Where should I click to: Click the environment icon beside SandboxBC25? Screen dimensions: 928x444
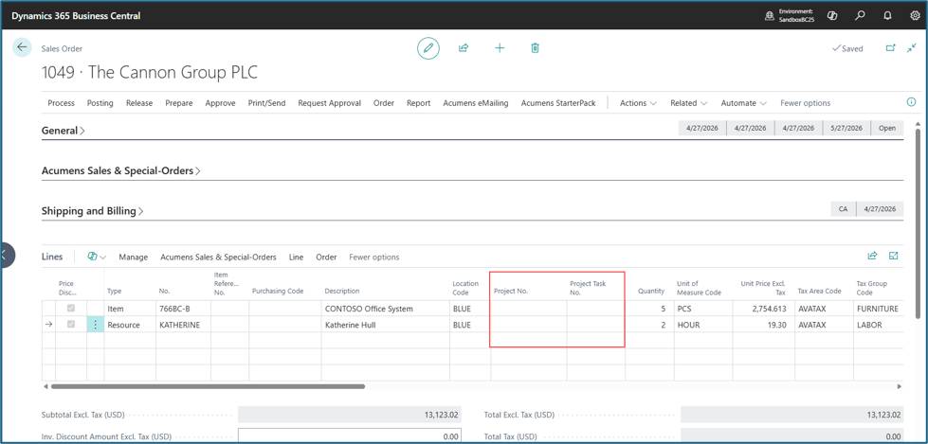[770, 16]
